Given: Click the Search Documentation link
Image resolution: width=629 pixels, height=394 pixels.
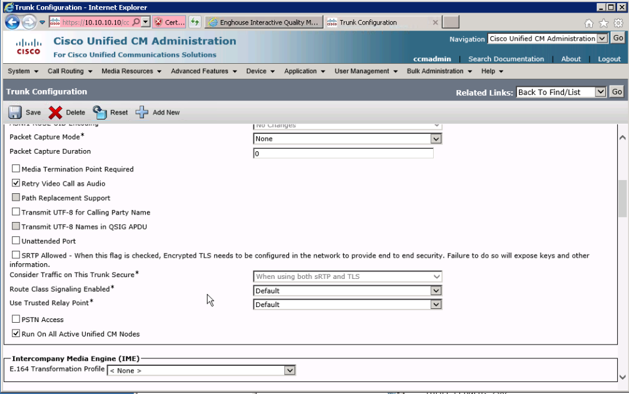Looking at the screenshot, I should tap(506, 59).
